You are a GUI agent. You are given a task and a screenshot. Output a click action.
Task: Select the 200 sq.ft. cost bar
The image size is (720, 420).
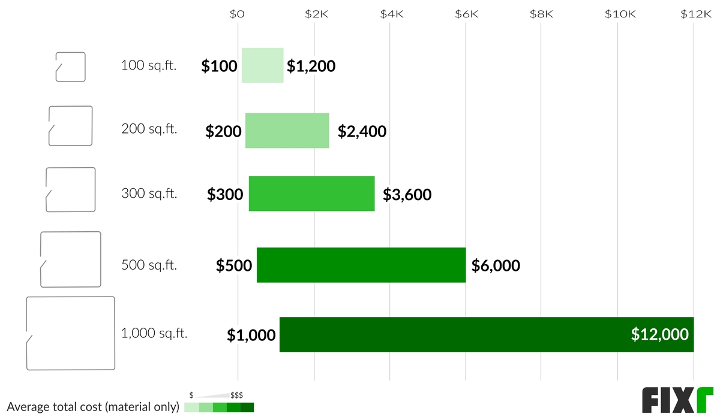point(287,131)
